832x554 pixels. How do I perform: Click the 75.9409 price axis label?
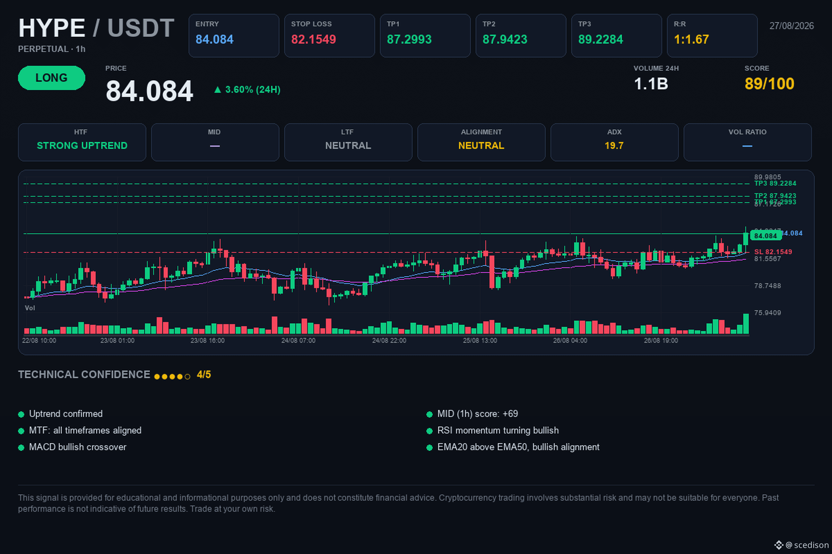coord(767,313)
